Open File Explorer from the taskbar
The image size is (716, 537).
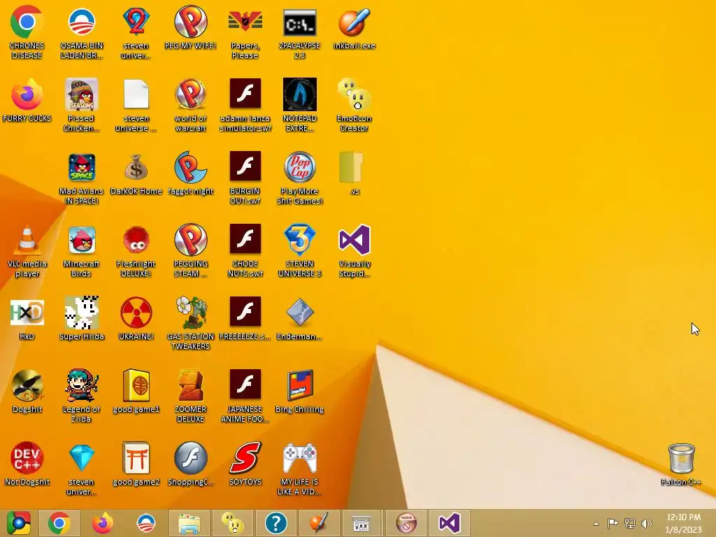(189, 523)
